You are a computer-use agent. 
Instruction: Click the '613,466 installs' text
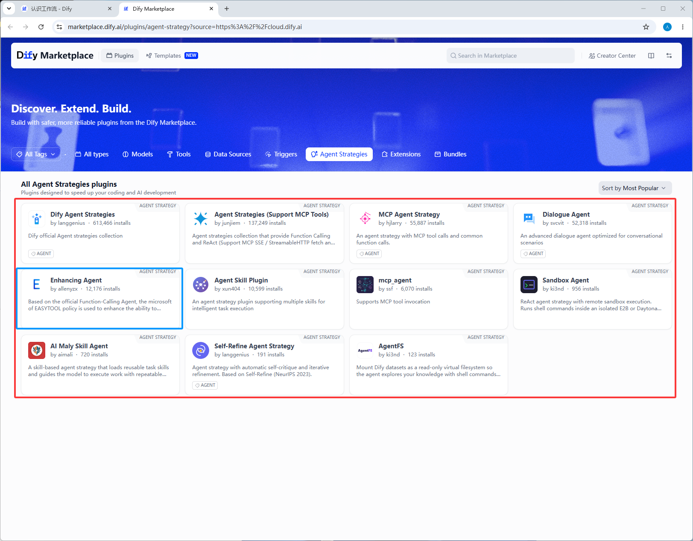coord(112,223)
